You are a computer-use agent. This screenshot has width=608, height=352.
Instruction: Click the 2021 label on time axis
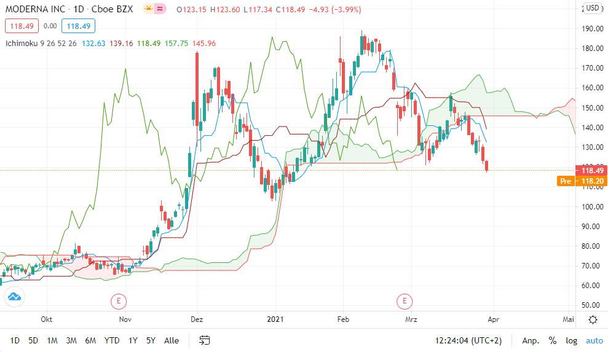pyautogui.click(x=275, y=319)
